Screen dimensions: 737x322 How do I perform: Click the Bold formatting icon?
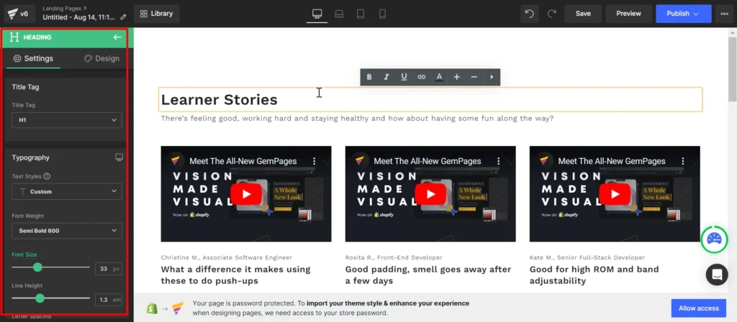[x=369, y=77]
